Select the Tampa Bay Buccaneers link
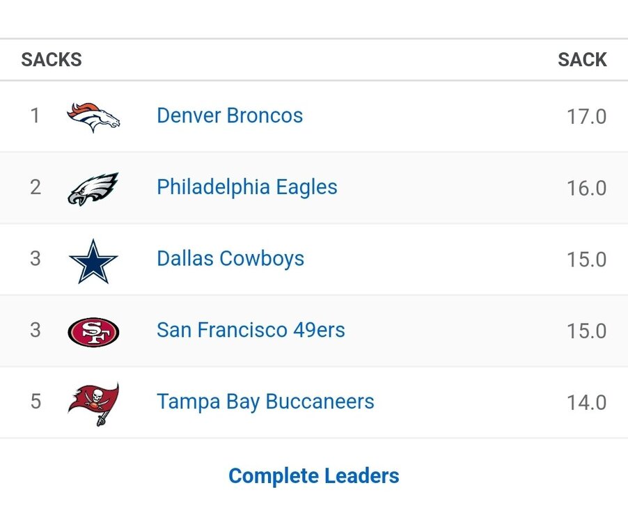Image resolution: width=628 pixels, height=522 pixels. coord(265,402)
